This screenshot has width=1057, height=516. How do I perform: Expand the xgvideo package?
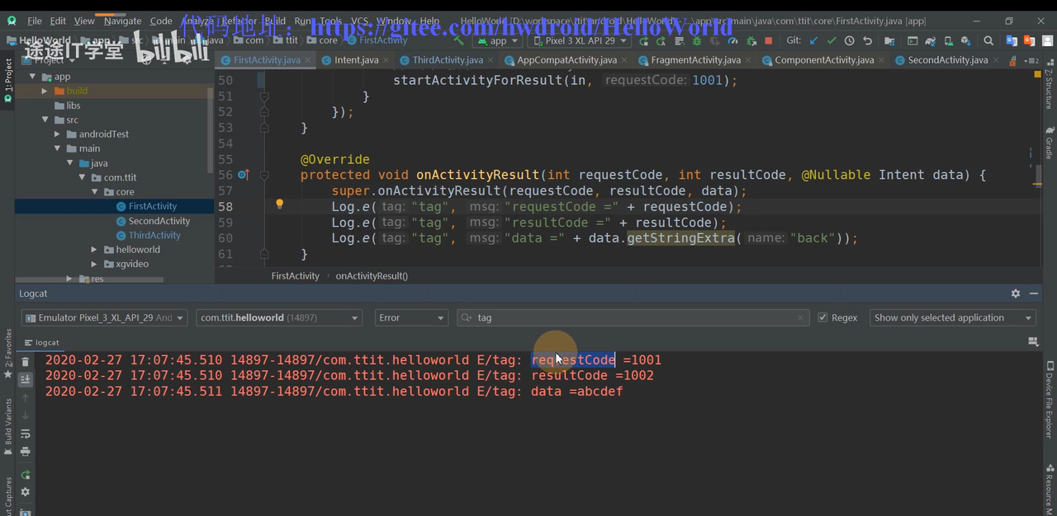[x=95, y=264]
